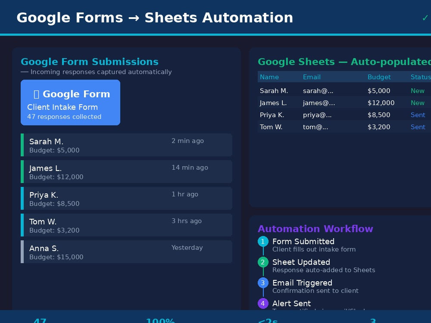Click 'Confirmation sent to client' description
The width and height of the screenshot is (431, 323).
pyautogui.click(x=315, y=291)
